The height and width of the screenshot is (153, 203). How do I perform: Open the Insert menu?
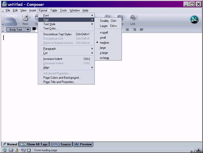33,10
